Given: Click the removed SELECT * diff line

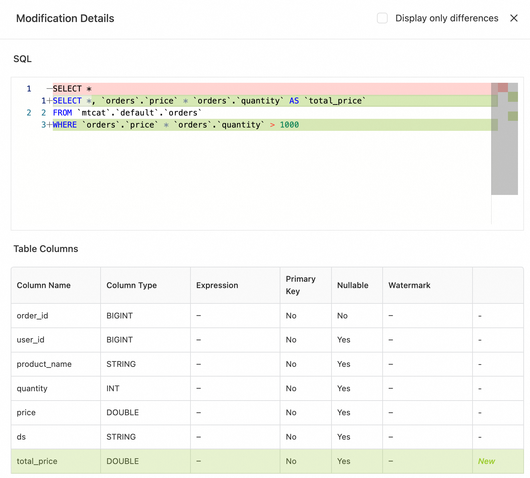Looking at the screenshot, I should coord(72,89).
